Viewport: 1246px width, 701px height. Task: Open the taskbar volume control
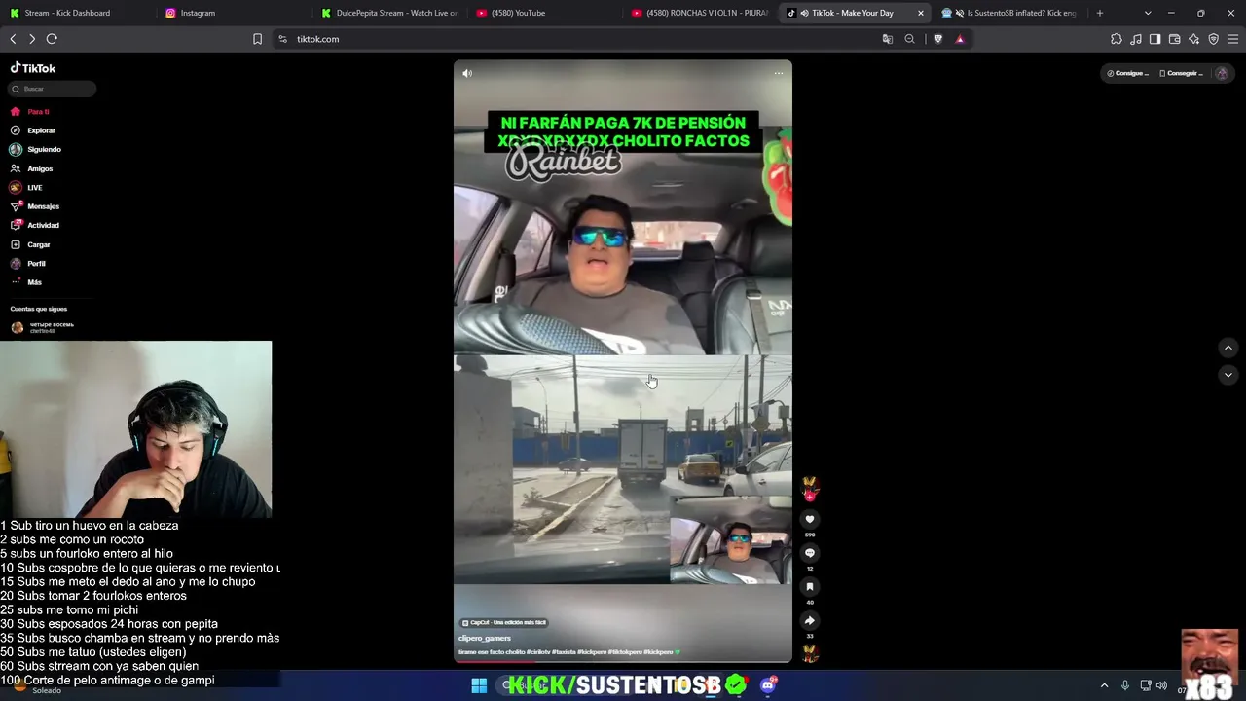(x=1161, y=685)
